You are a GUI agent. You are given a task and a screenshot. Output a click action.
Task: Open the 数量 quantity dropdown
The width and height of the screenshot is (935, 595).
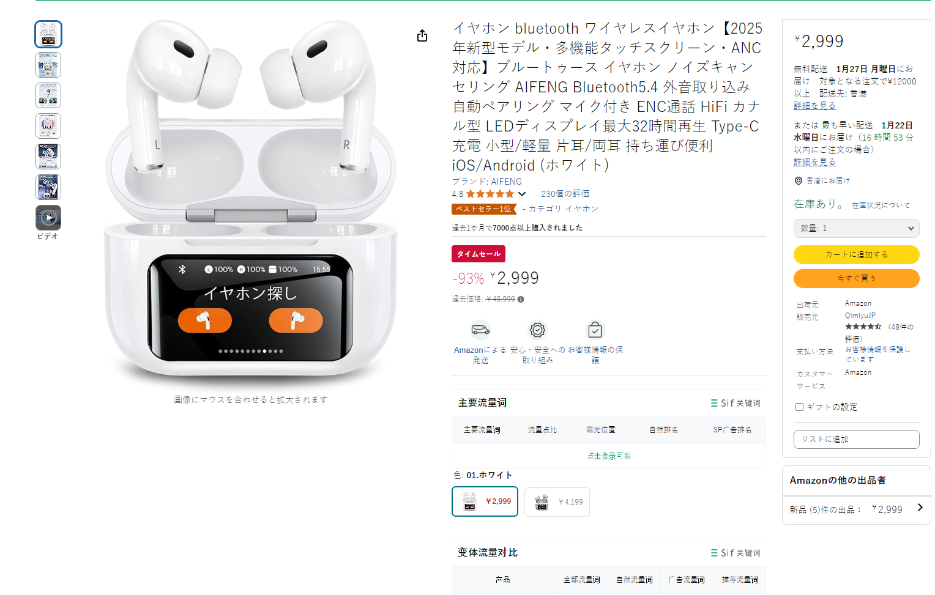pos(856,228)
